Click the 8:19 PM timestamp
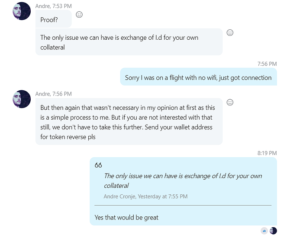The height and width of the screenshot is (241, 303). click(x=267, y=153)
